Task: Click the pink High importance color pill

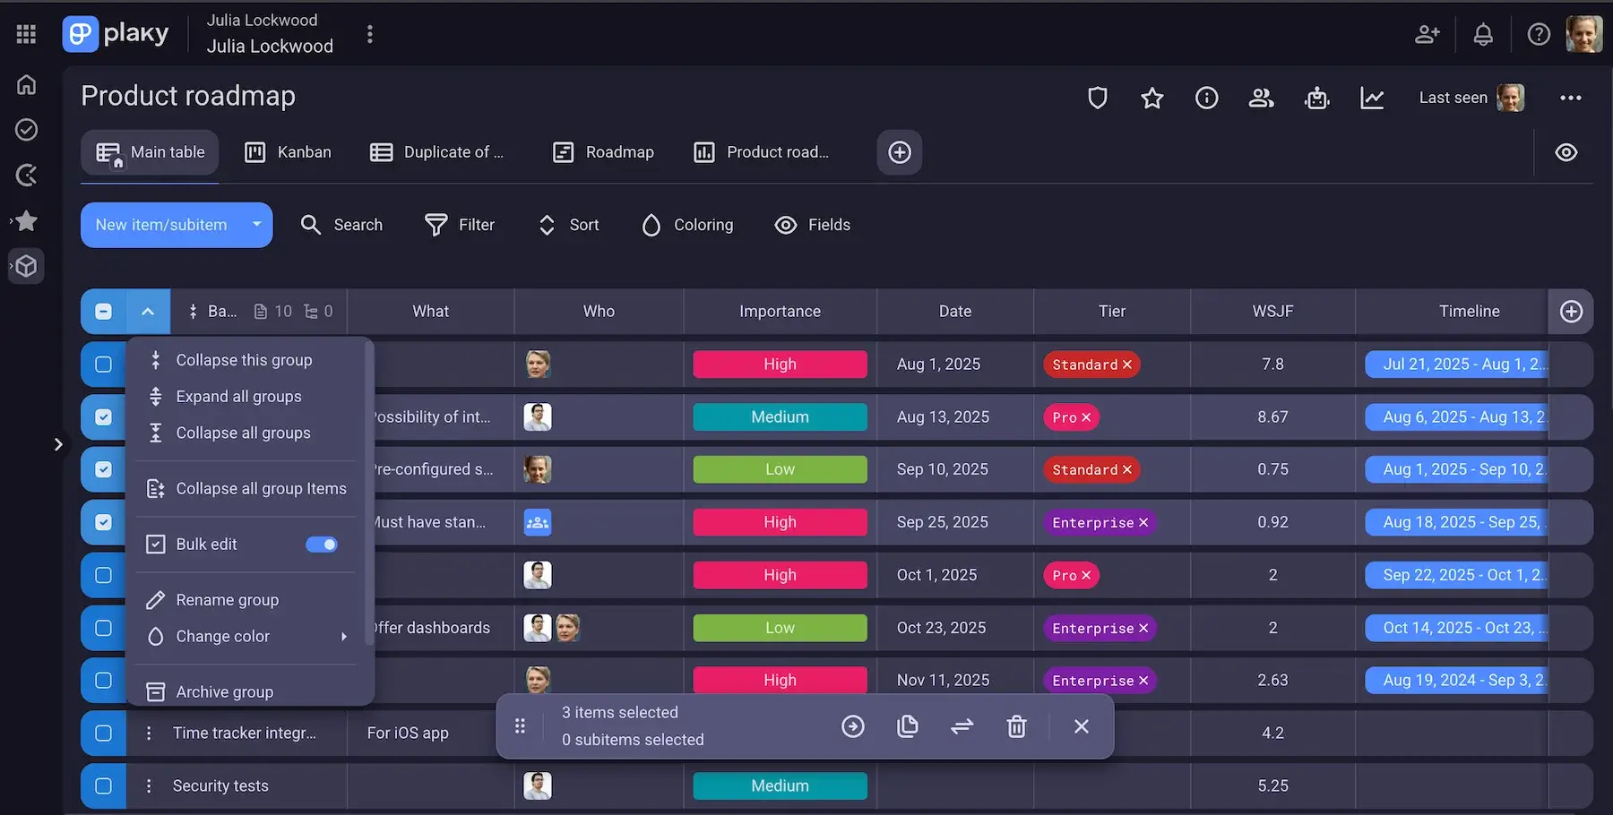Action: pos(779,364)
